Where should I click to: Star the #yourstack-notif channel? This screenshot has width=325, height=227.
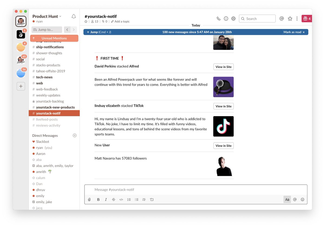(86, 21)
